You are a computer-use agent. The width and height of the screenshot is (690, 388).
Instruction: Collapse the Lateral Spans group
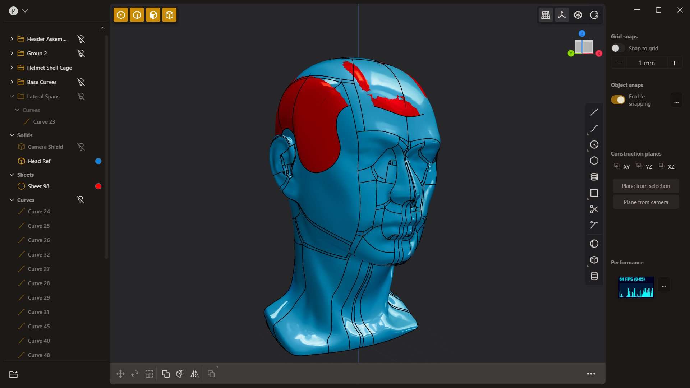point(11,96)
